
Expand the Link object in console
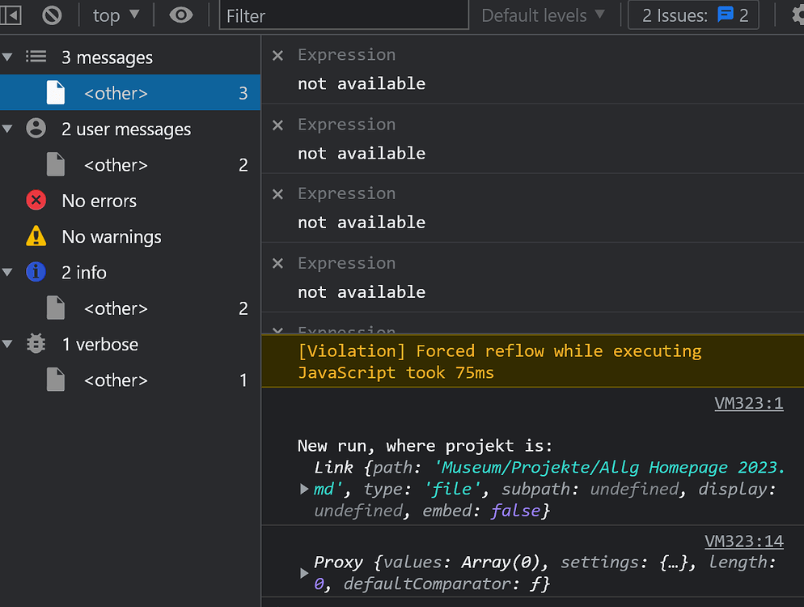(304, 489)
